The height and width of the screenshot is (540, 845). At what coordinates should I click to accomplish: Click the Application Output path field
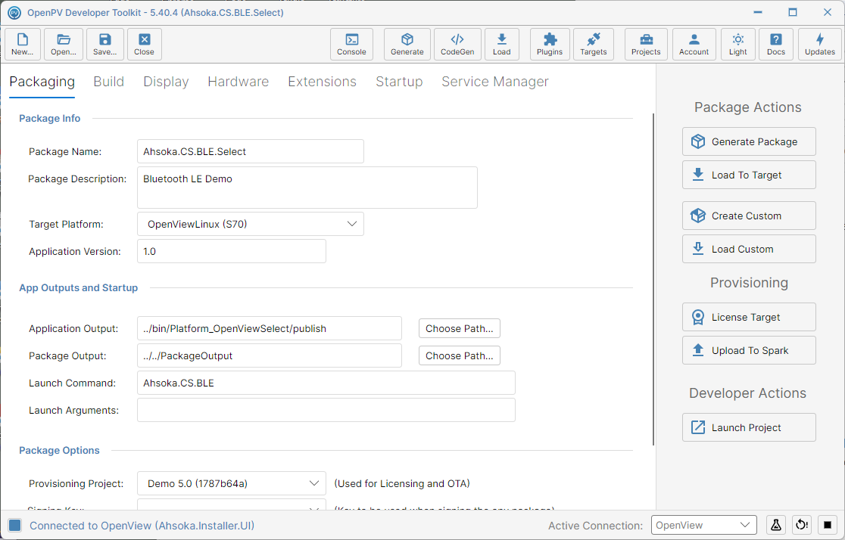click(270, 328)
